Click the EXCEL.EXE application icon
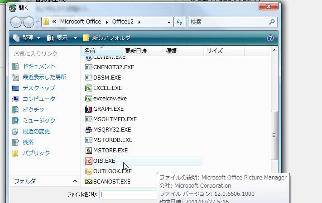This screenshot has width=322, height=203. 88,88
